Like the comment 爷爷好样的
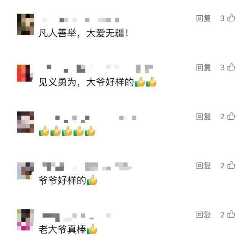 (x=231, y=165)
